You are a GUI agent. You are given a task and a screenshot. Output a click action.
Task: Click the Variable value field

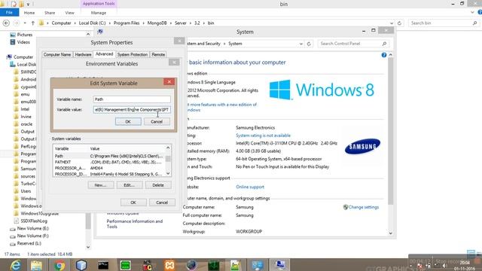coord(132,110)
